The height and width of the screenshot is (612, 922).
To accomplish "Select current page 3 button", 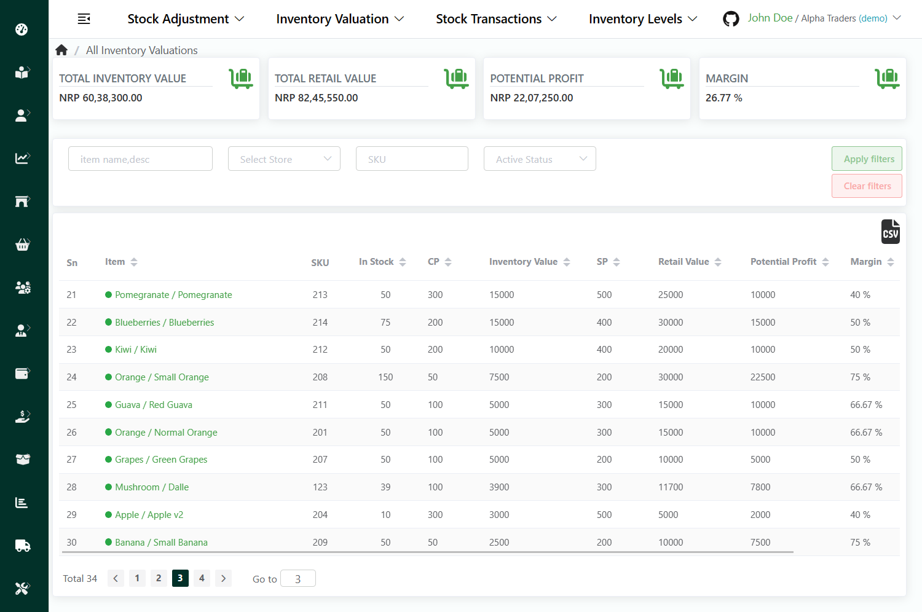I will (x=180, y=578).
